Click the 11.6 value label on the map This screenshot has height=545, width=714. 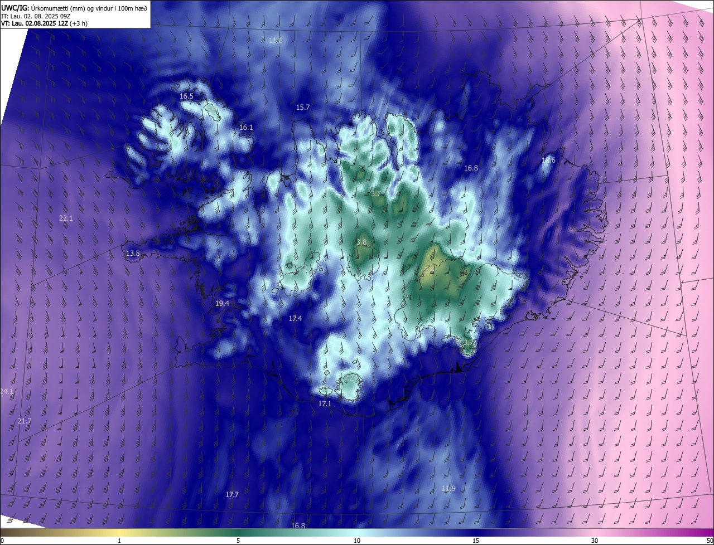[x=276, y=41]
